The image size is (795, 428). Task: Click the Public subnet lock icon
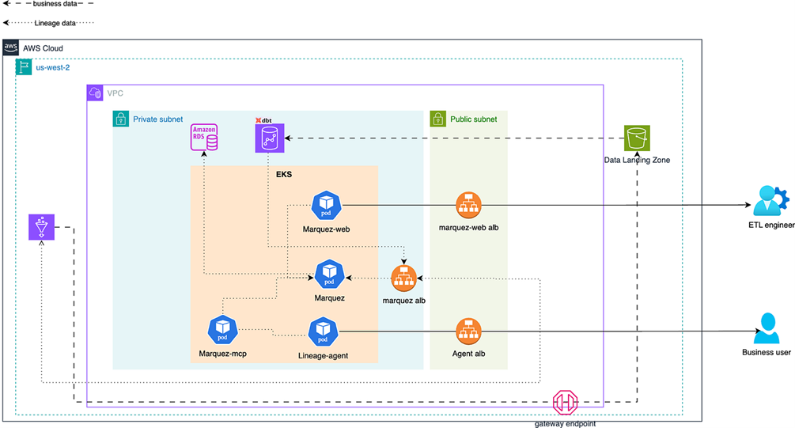438,119
